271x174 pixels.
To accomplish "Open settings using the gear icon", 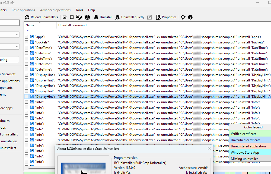I will 183,17.
